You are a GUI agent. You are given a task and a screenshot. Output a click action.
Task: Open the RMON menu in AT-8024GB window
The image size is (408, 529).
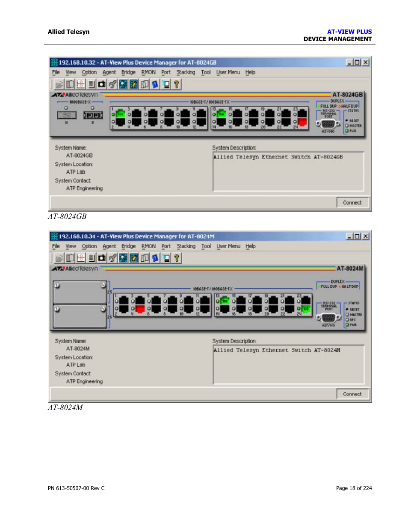[148, 72]
